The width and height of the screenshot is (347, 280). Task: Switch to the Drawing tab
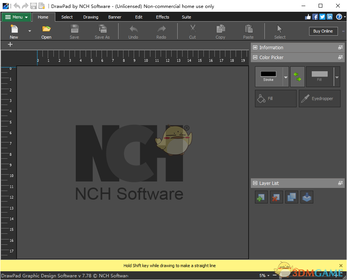(x=91, y=17)
